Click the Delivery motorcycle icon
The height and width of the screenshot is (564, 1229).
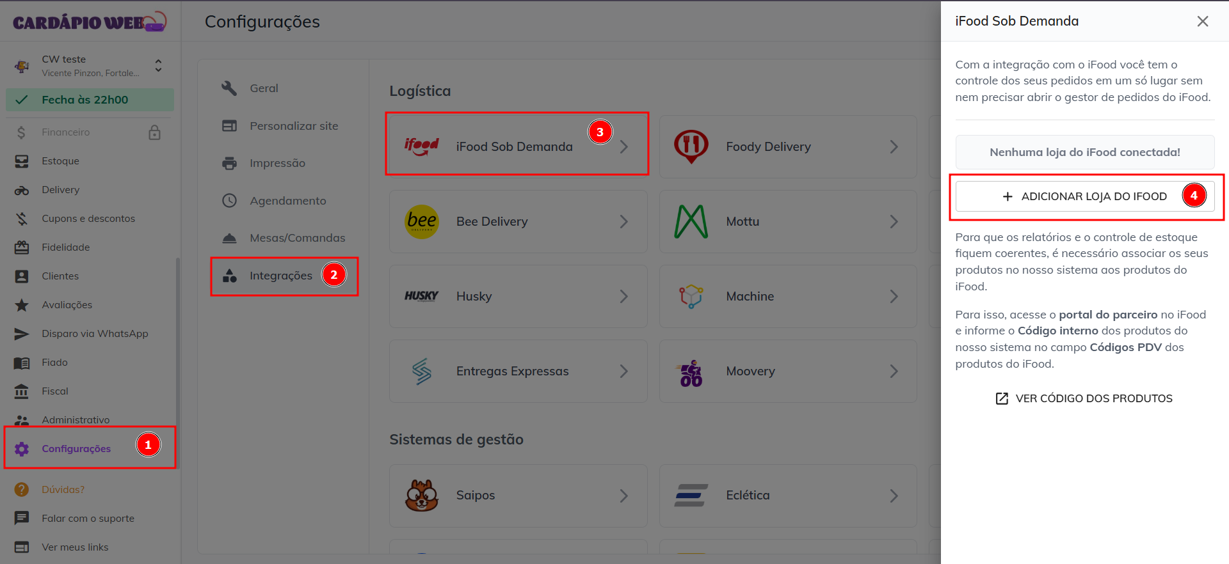pyautogui.click(x=22, y=190)
